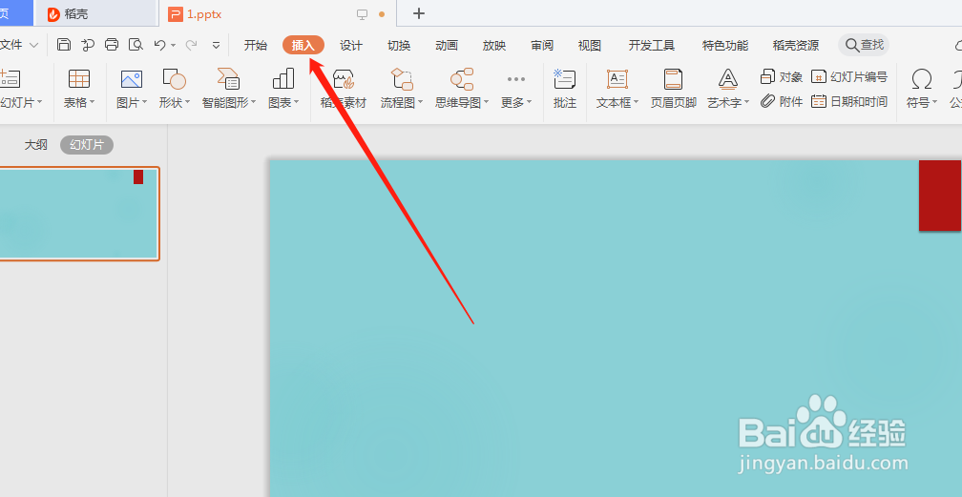Click the 思维导图 mind map icon
Screen dimensions: 962x497
click(461, 79)
